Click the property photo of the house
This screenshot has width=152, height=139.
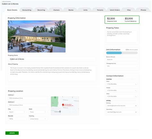[x=37, y=36]
